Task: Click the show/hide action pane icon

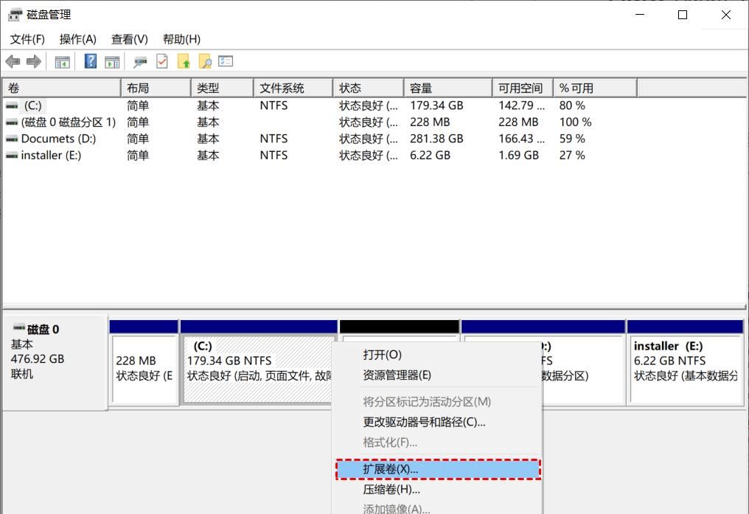Action: (x=112, y=62)
